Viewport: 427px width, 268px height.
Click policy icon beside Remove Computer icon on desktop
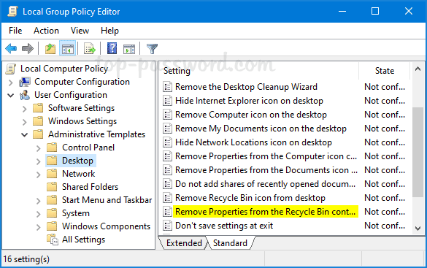pyautogui.click(x=167, y=115)
